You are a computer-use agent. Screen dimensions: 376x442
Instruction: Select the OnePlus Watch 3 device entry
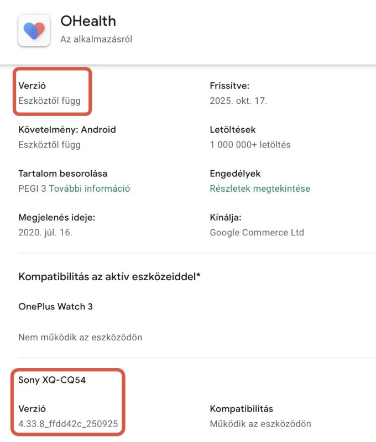(55, 306)
